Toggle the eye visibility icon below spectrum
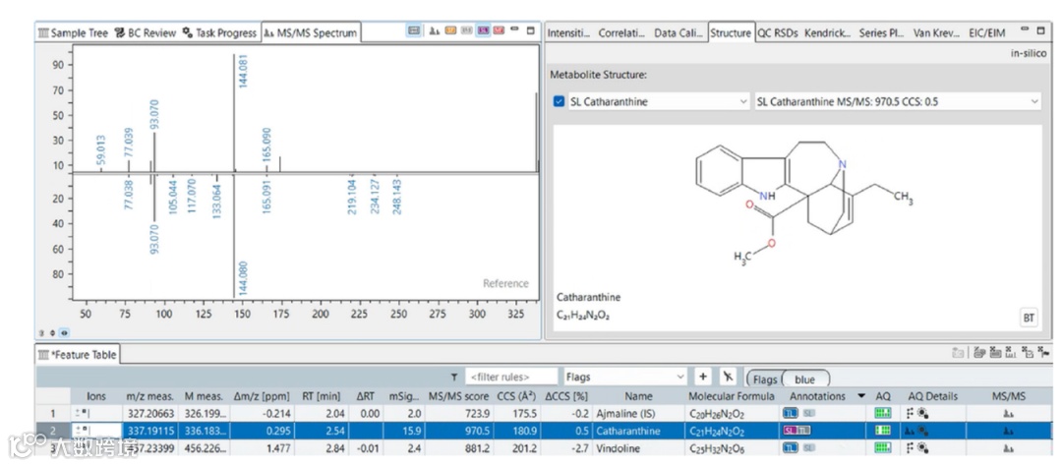The width and height of the screenshot is (1062, 466). pos(64,332)
